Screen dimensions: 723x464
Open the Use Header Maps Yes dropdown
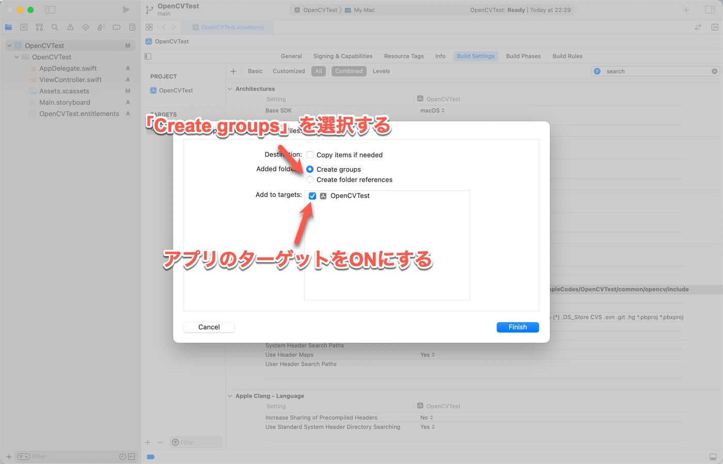click(428, 355)
